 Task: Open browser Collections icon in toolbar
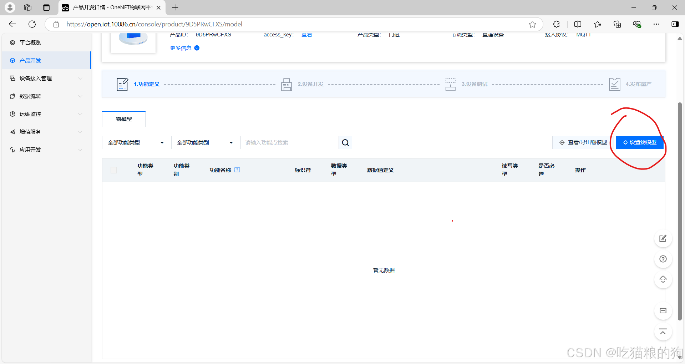coord(617,24)
